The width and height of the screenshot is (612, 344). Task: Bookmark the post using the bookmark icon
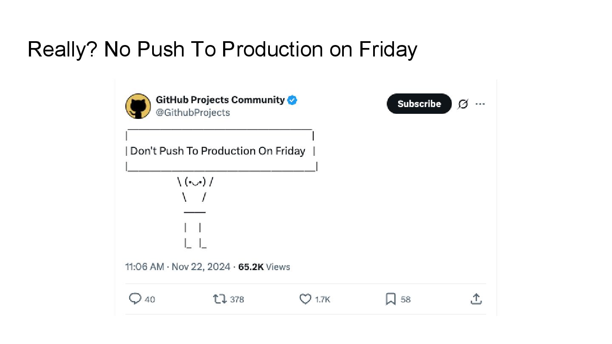(391, 299)
